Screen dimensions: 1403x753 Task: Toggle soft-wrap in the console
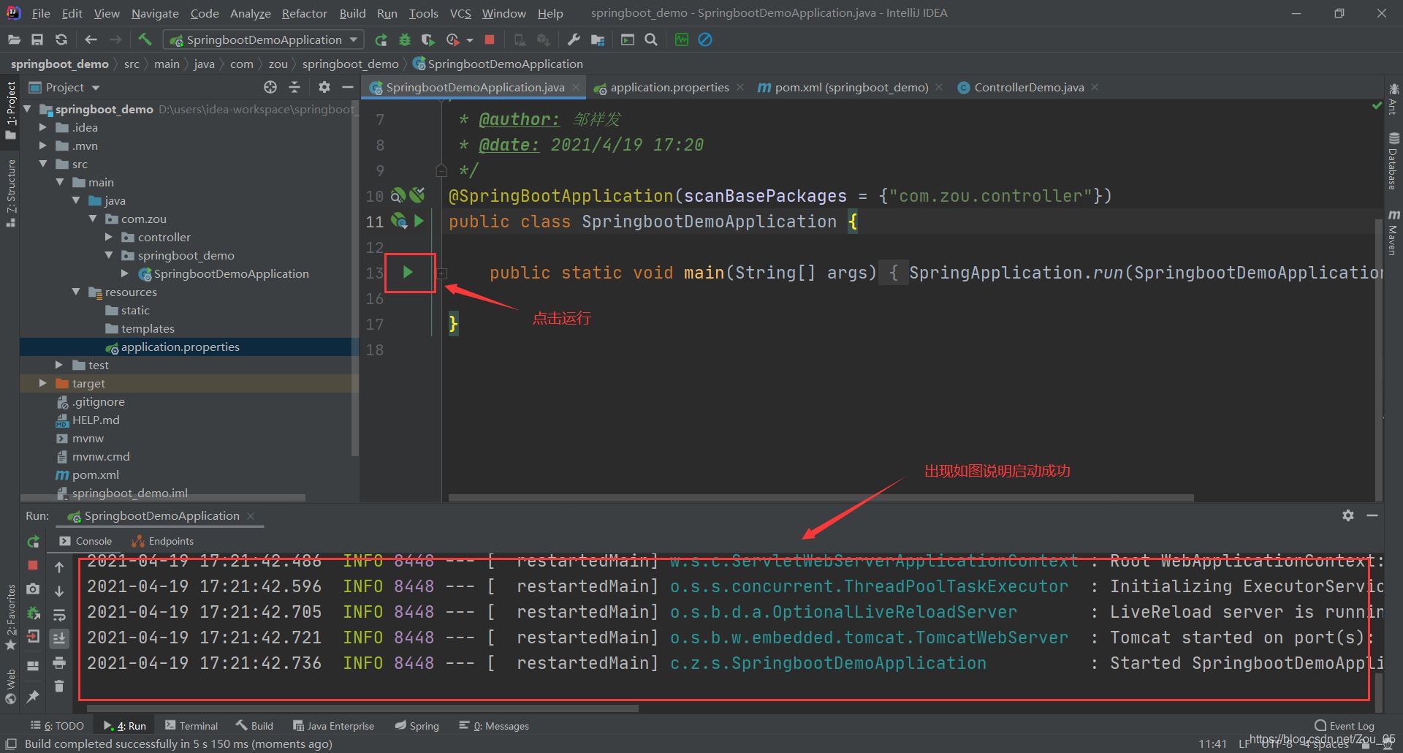[59, 615]
